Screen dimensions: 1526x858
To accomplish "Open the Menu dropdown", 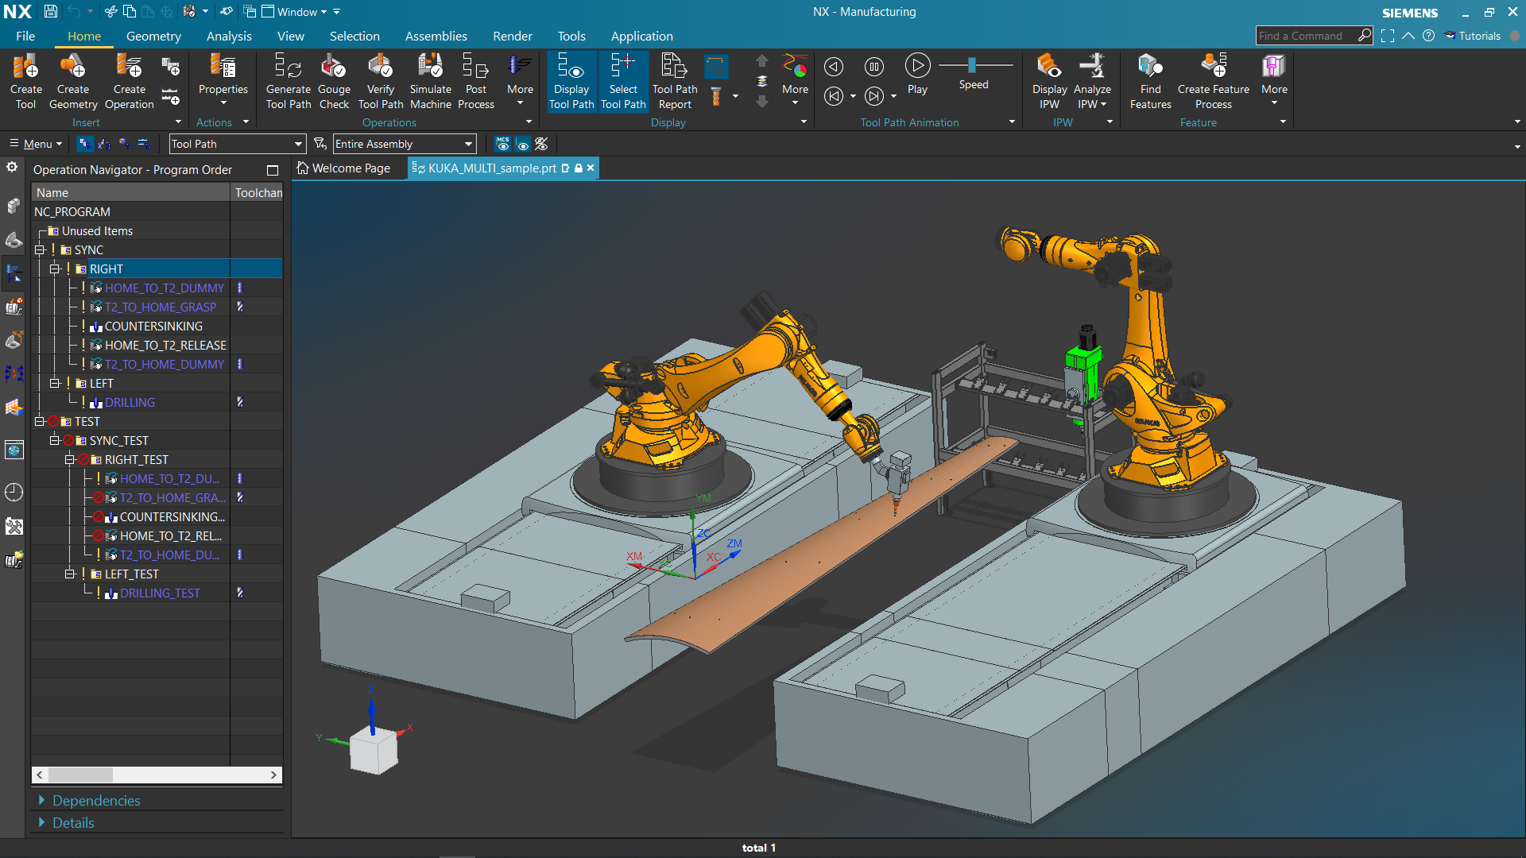I will [x=36, y=144].
